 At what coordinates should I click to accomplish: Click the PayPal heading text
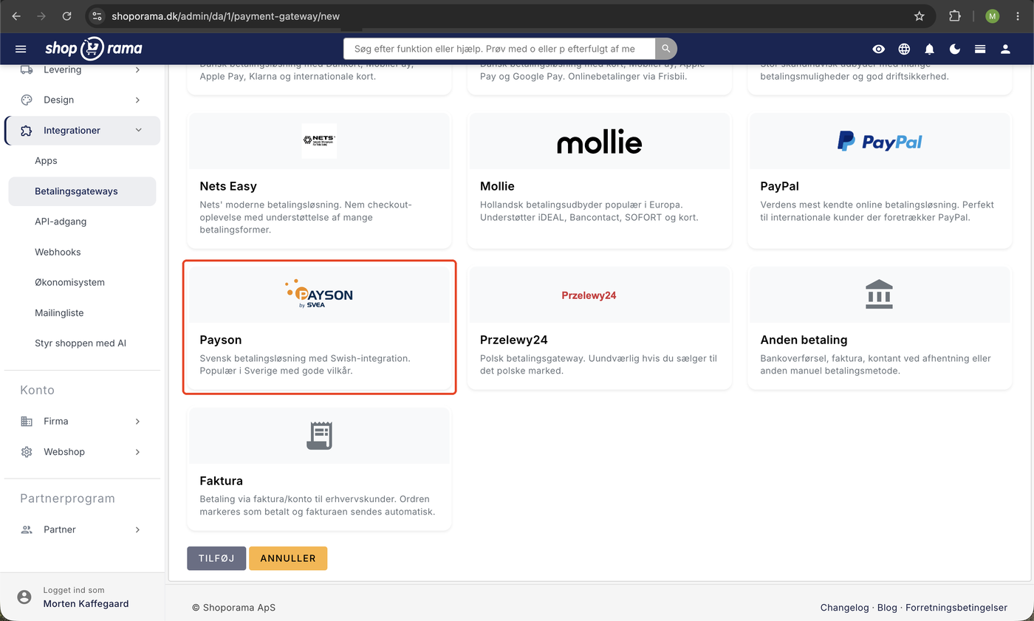[x=779, y=186]
